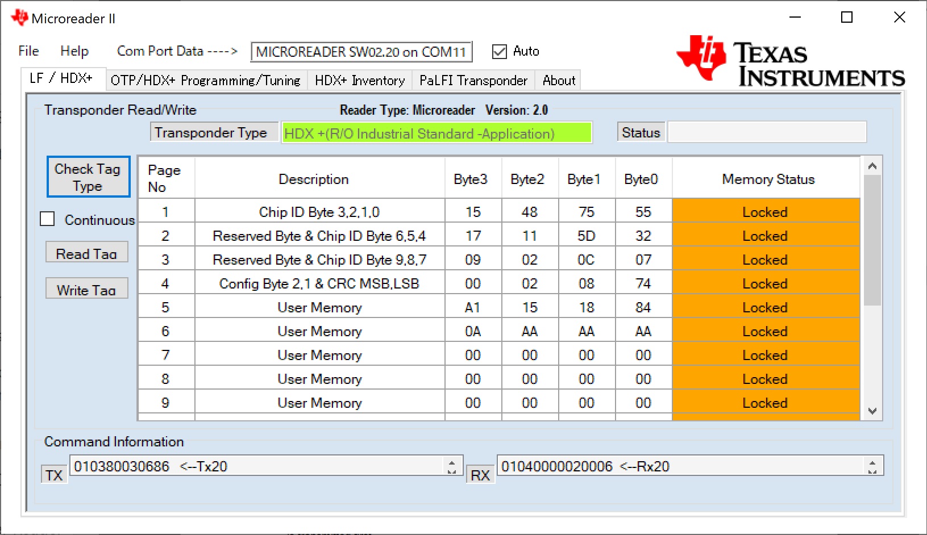Click Byte1 value 5D in page 2
This screenshot has height=535, width=927.
[587, 236]
